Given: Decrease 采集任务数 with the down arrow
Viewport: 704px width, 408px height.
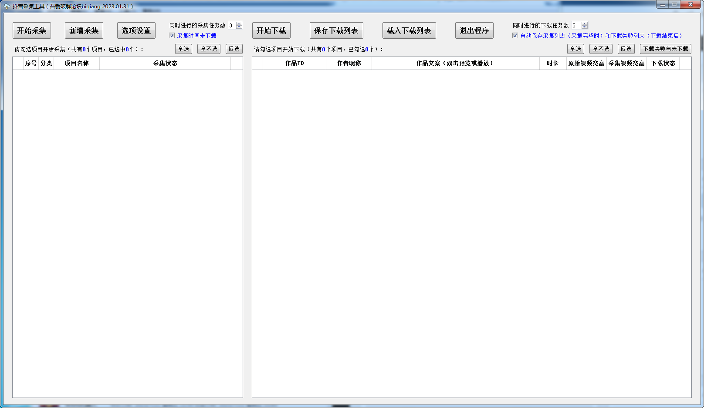Looking at the screenshot, I should pos(239,27).
